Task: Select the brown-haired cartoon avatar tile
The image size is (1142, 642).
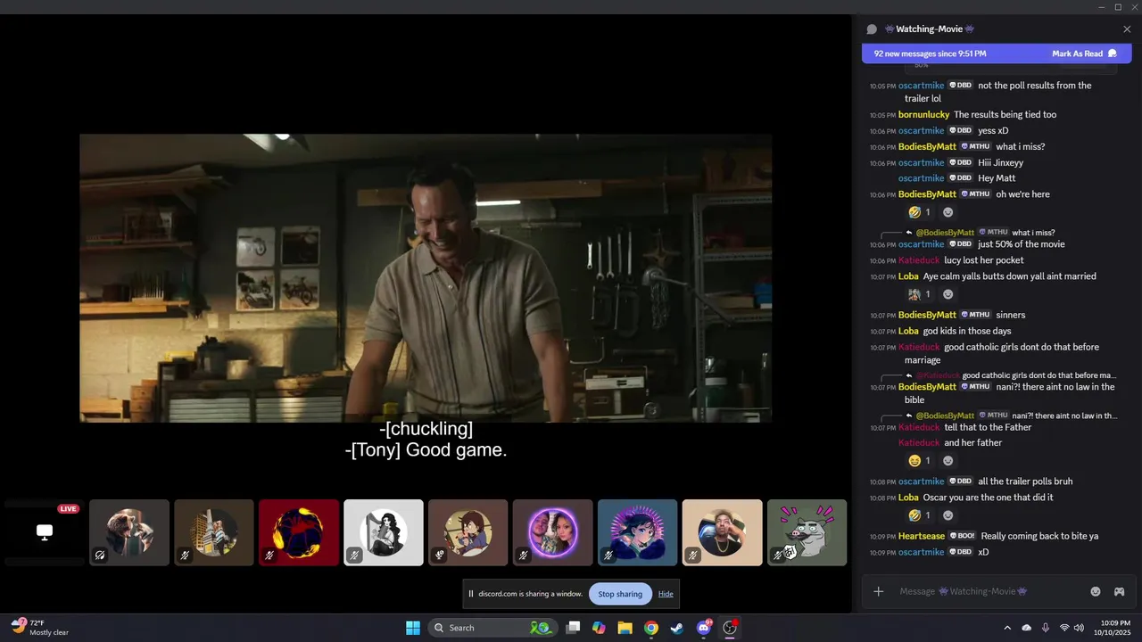Action: coord(468,532)
